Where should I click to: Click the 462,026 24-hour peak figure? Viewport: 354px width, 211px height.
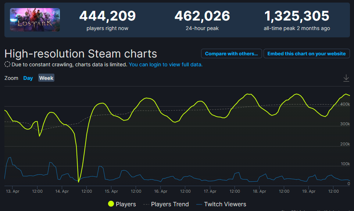point(202,16)
